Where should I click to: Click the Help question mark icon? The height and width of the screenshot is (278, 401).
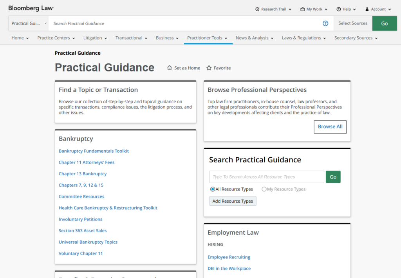point(338,9)
